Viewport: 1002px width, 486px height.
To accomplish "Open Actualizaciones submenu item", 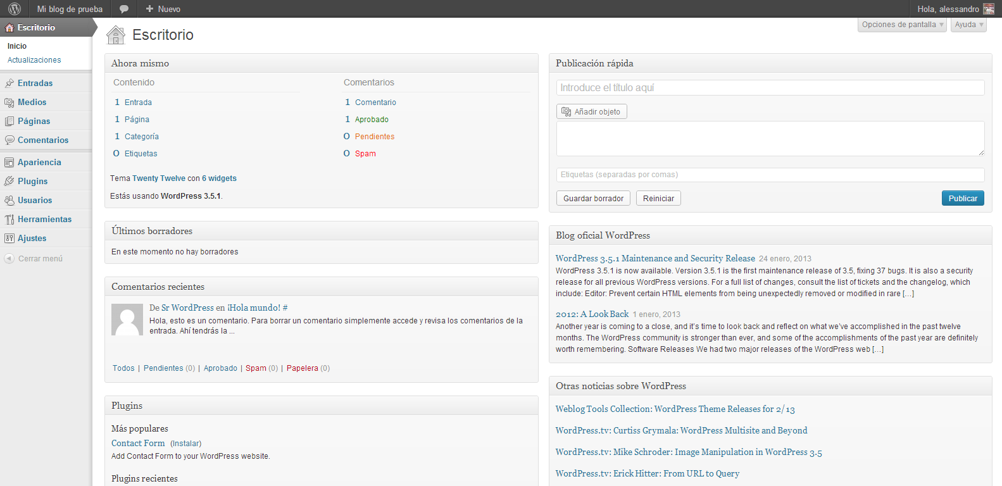I will click(x=34, y=60).
